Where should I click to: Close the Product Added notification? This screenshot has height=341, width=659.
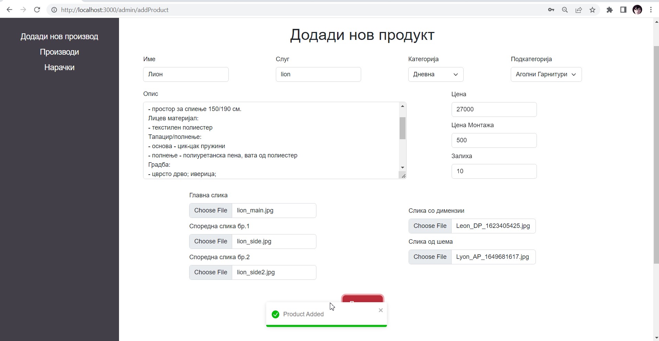[380, 310]
